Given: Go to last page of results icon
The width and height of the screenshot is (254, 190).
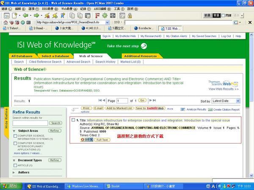Looking at the screenshot, I should click(155, 100).
